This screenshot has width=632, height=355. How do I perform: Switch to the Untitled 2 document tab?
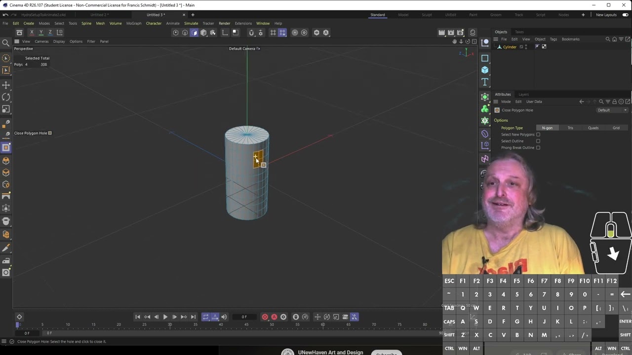[99, 15]
